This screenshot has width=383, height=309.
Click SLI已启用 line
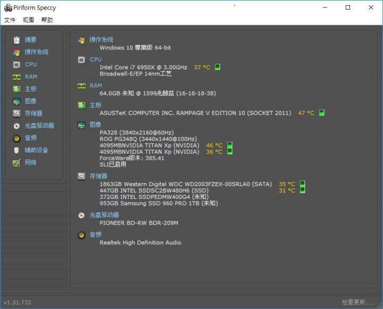click(113, 164)
